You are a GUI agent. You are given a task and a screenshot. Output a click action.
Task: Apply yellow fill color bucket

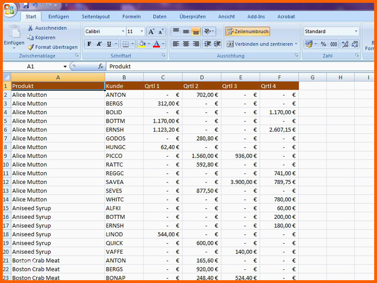[x=142, y=44]
